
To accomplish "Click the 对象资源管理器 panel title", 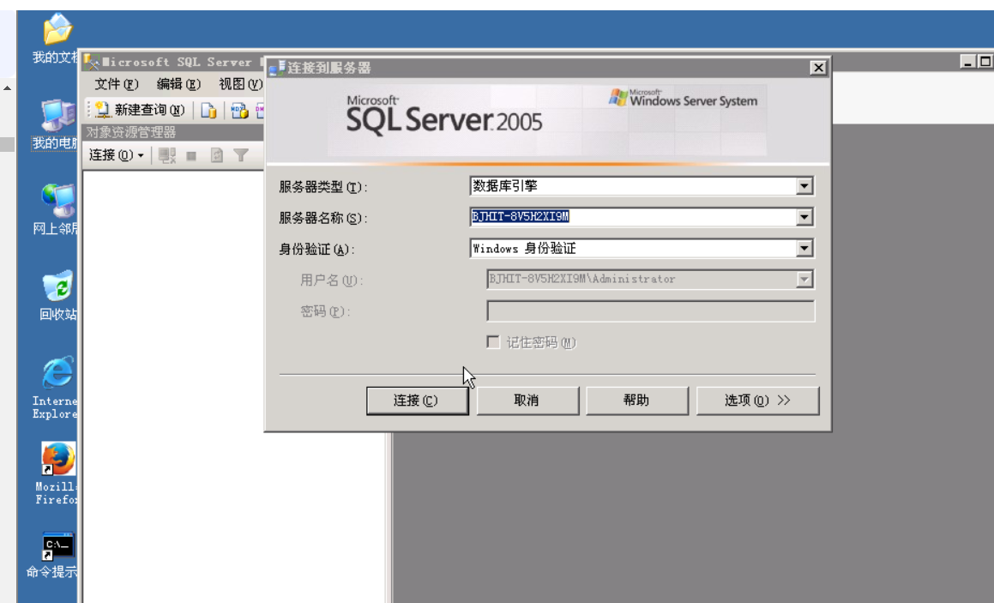I will pyautogui.click(x=131, y=132).
